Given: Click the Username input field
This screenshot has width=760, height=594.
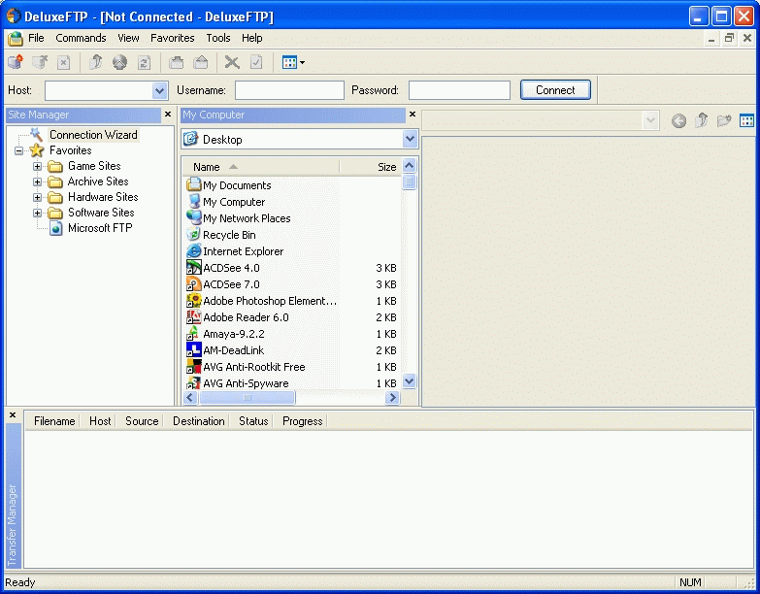Looking at the screenshot, I should [x=289, y=90].
